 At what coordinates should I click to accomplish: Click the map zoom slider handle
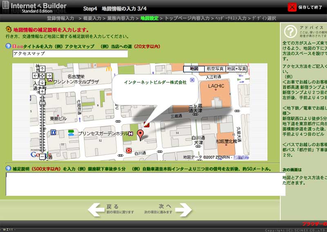point(42,103)
